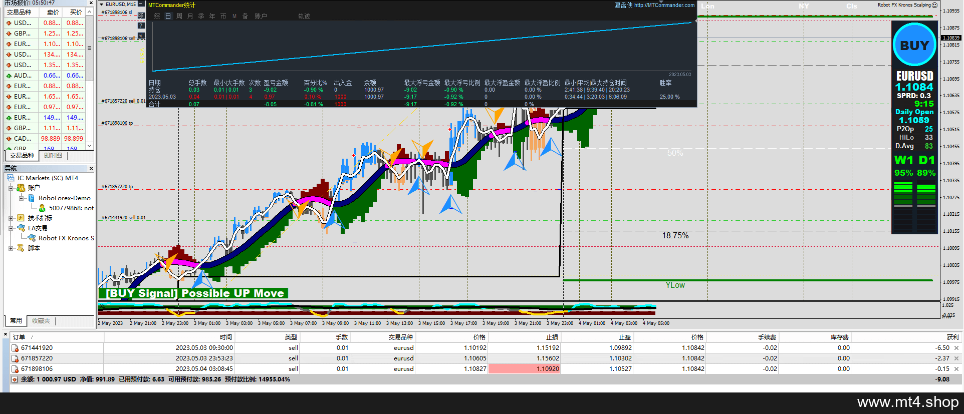Click the RoboForex-Demo server icon

coord(31,198)
